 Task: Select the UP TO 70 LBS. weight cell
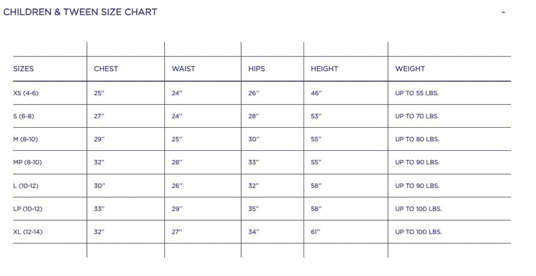point(417,116)
